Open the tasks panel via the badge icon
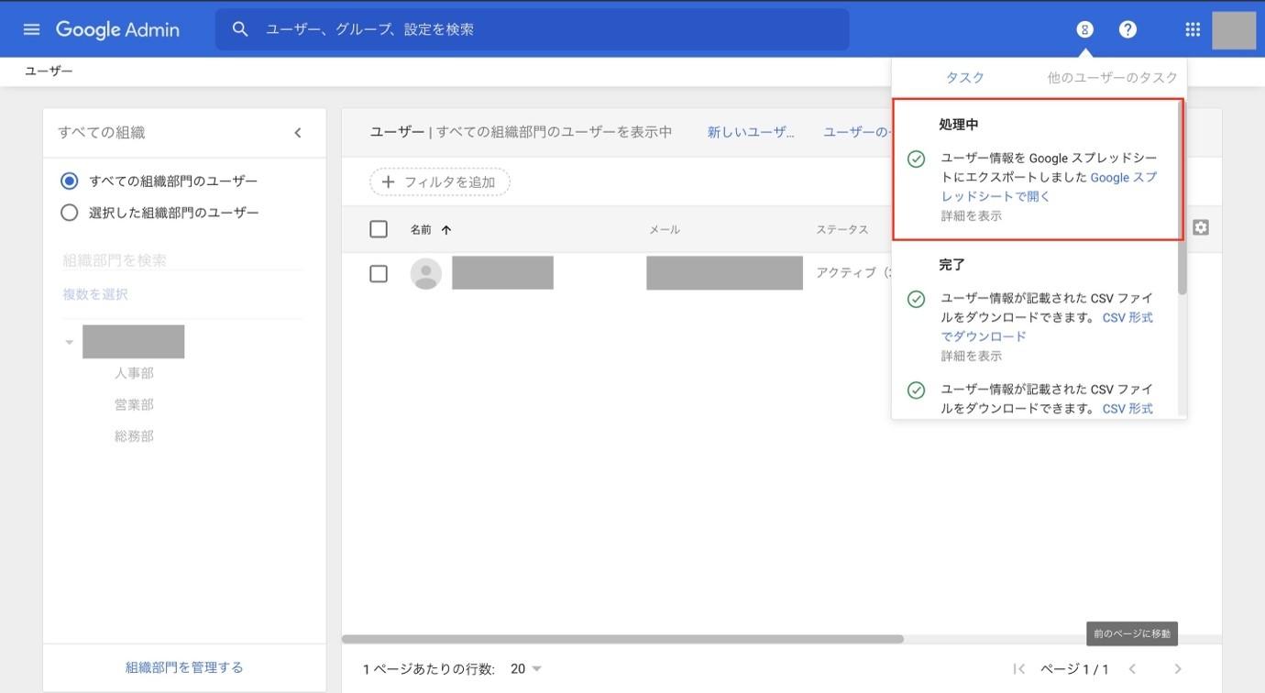 pyautogui.click(x=1084, y=28)
